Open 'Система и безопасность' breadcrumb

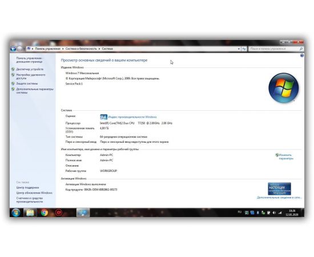click(x=81, y=49)
